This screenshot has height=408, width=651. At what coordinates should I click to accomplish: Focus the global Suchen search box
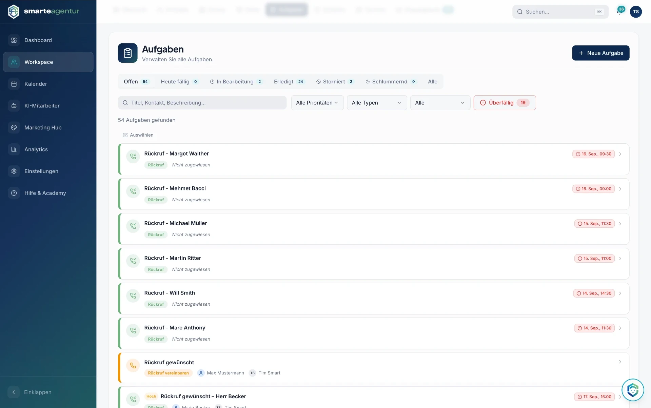click(560, 12)
